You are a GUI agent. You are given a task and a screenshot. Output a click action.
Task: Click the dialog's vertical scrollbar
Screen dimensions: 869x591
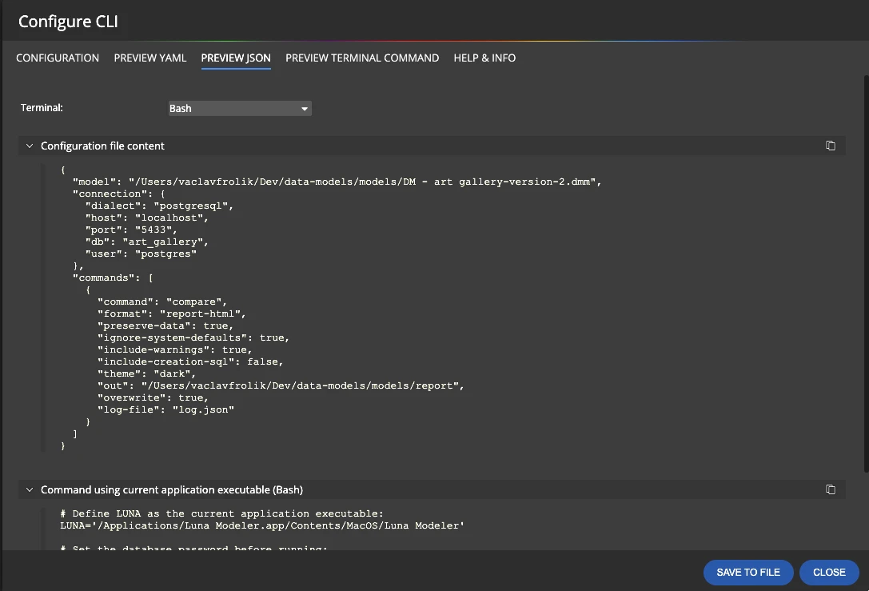point(867,274)
